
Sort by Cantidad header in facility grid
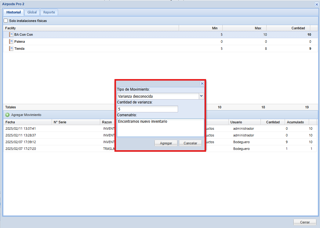pyautogui.click(x=288, y=28)
